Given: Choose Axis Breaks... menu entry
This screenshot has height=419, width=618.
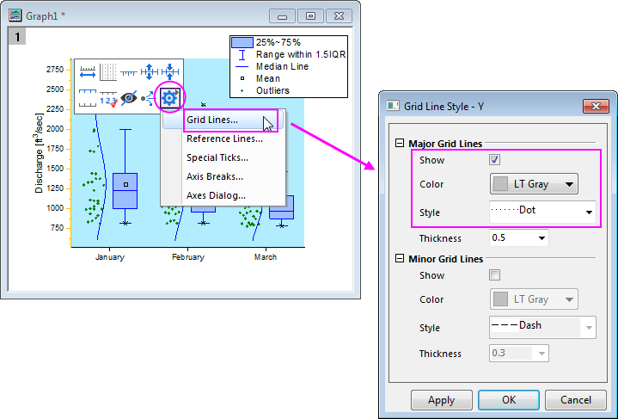Looking at the screenshot, I should click(215, 176).
